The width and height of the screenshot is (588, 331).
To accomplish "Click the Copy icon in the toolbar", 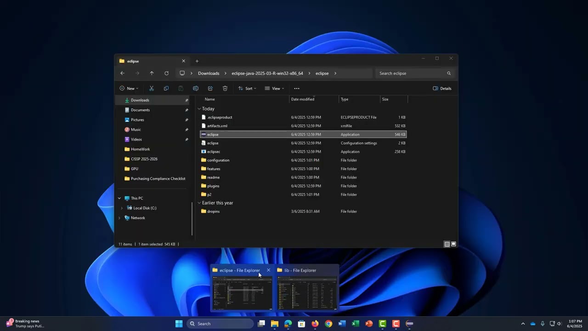I will 166,88.
